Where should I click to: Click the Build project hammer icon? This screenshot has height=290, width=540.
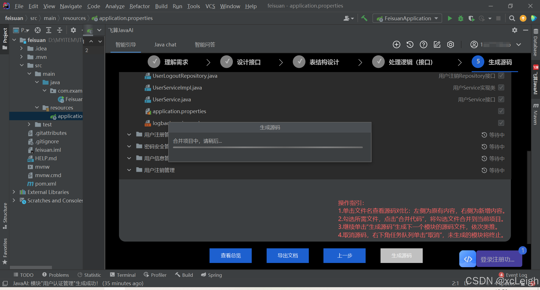click(x=364, y=18)
